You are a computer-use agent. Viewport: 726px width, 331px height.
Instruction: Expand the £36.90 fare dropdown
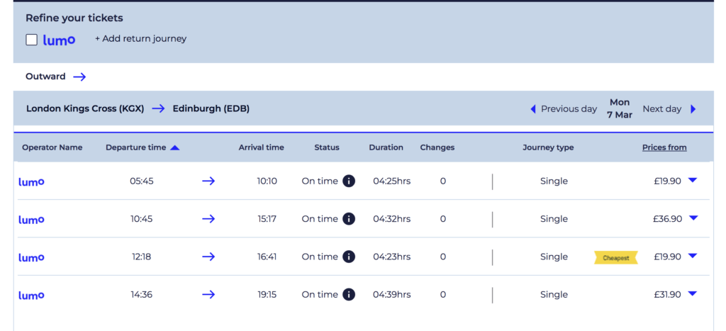coord(693,218)
